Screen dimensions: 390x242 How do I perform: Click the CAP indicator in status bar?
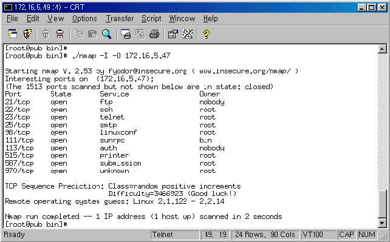pyautogui.click(x=346, y=235)
